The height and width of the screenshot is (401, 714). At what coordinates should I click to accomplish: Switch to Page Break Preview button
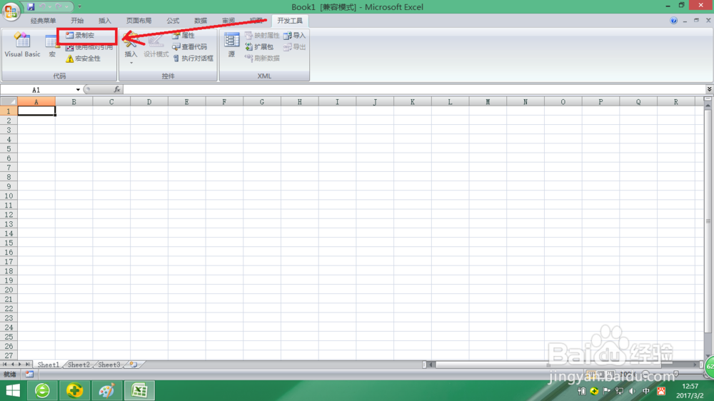tap(611, 374)
